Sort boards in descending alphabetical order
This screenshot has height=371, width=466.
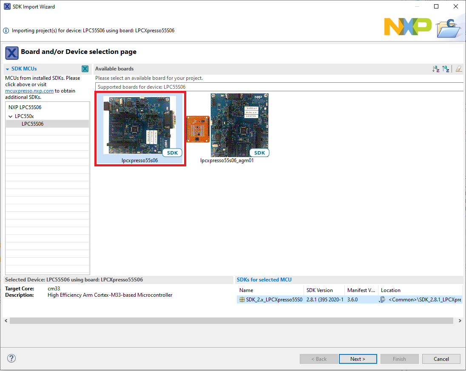coord(446,69)
